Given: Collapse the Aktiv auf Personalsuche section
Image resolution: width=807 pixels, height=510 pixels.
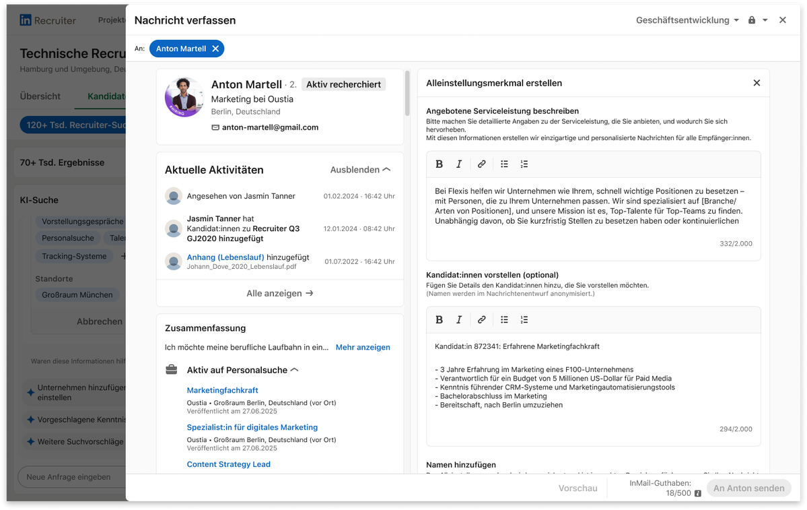Looking at the screenshot, I should (x=295, y=370).
